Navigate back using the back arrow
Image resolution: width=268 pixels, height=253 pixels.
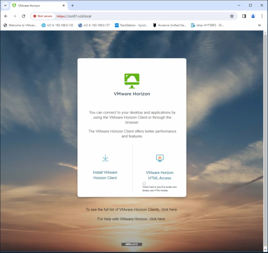(5, 16)
